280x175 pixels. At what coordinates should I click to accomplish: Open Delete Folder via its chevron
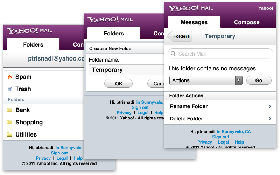270,119
